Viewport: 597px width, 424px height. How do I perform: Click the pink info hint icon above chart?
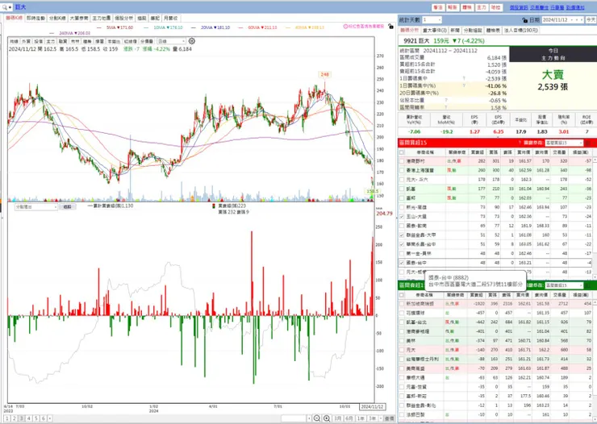(x=346, y=27)
